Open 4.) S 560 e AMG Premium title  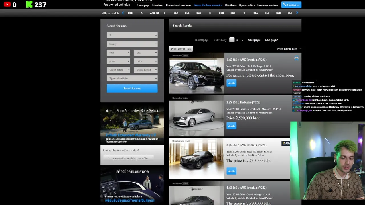point(246,188)
